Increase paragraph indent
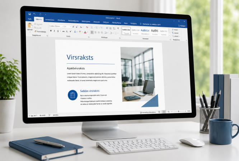 pos(111,28)
